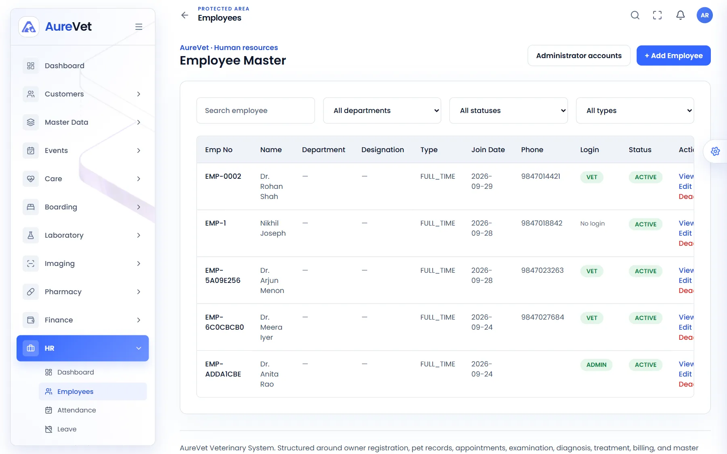Expand the Master Data chevron
The image size is (727, 454).
(139, 122)
